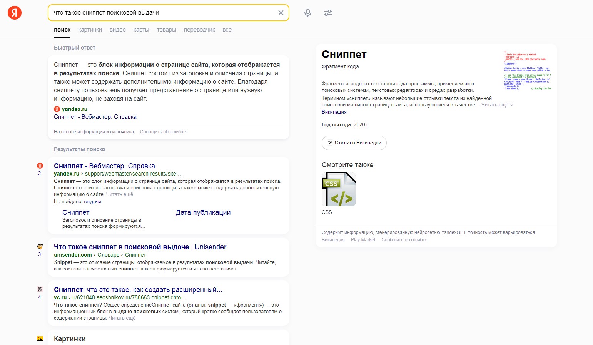Click Yandex favicon next to result 2
This screenshot has height=345, width=593.
[40, 166]
